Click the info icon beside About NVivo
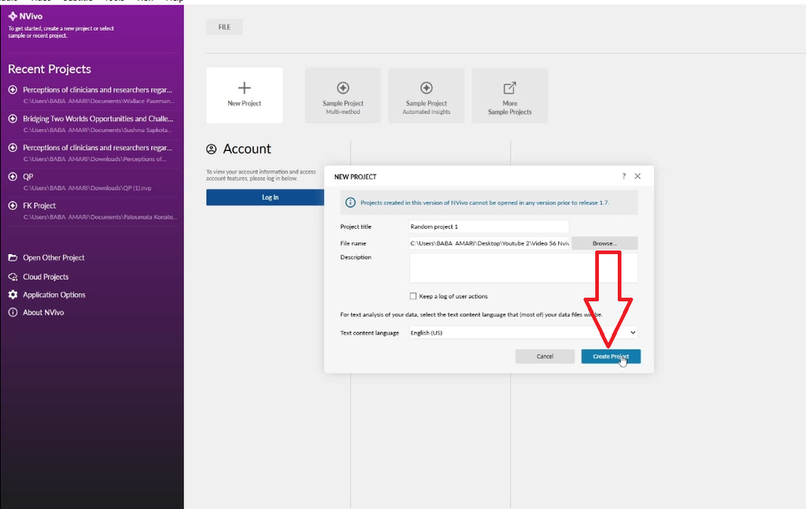The height and width of the screenshot is (509, 806). click(x=13, y=312)
